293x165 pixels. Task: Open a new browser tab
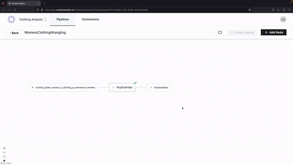coord(44,3)
